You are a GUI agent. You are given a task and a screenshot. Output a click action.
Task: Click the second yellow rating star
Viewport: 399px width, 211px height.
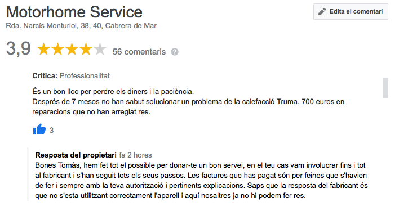57,49
